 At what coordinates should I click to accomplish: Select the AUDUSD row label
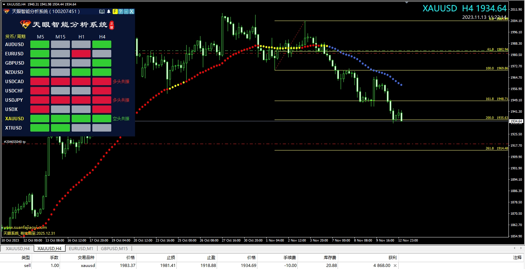point(14,44)
